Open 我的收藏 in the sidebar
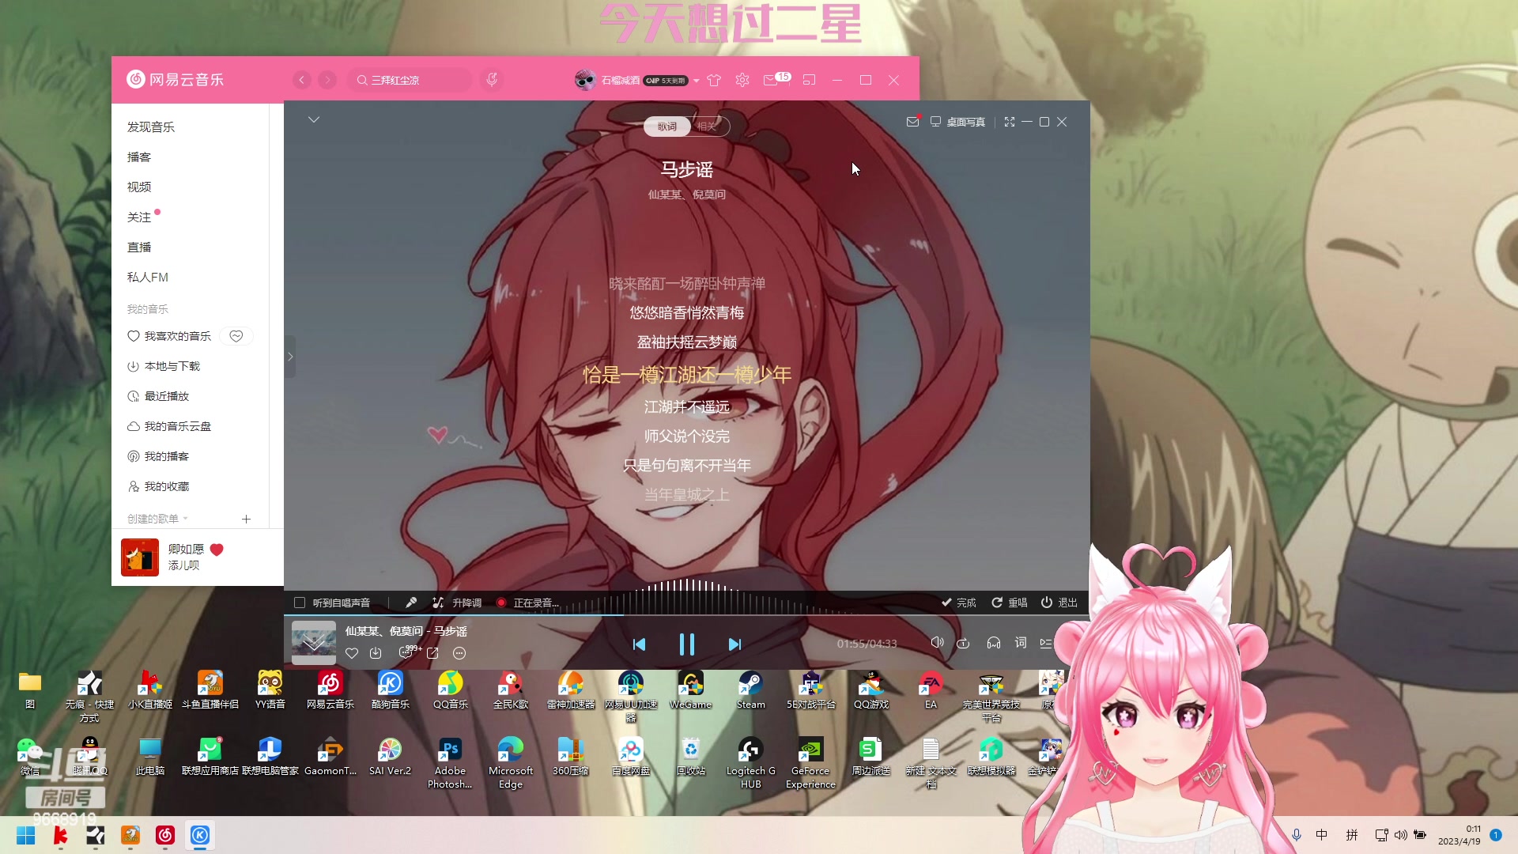This screenshot has height=854, width=1518. point(158,486)
